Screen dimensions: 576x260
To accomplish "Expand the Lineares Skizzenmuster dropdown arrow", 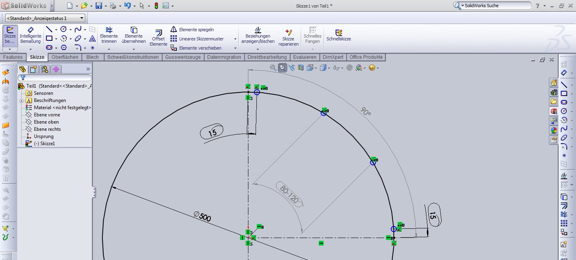I will tap(235, 39).
